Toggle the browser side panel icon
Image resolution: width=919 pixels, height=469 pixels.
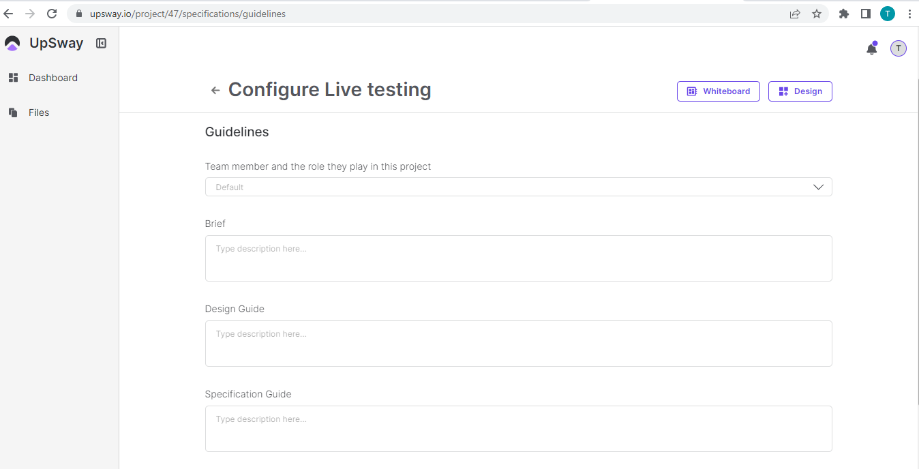point(866,14)
